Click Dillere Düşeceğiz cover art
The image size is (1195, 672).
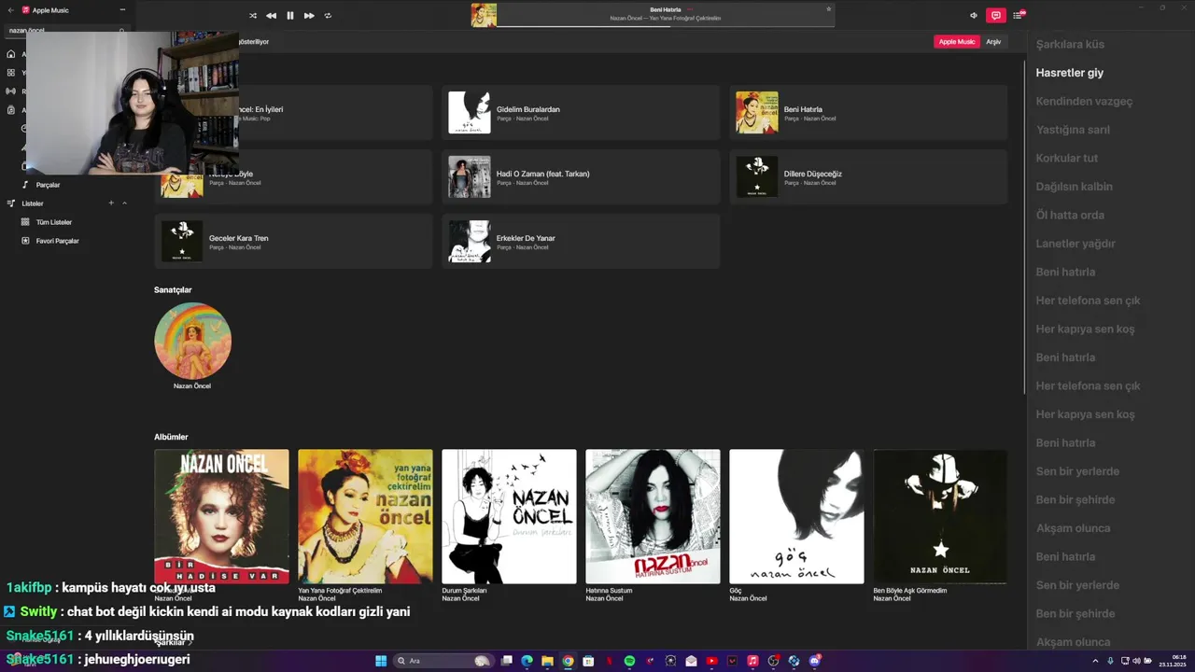tap(756, 176)
